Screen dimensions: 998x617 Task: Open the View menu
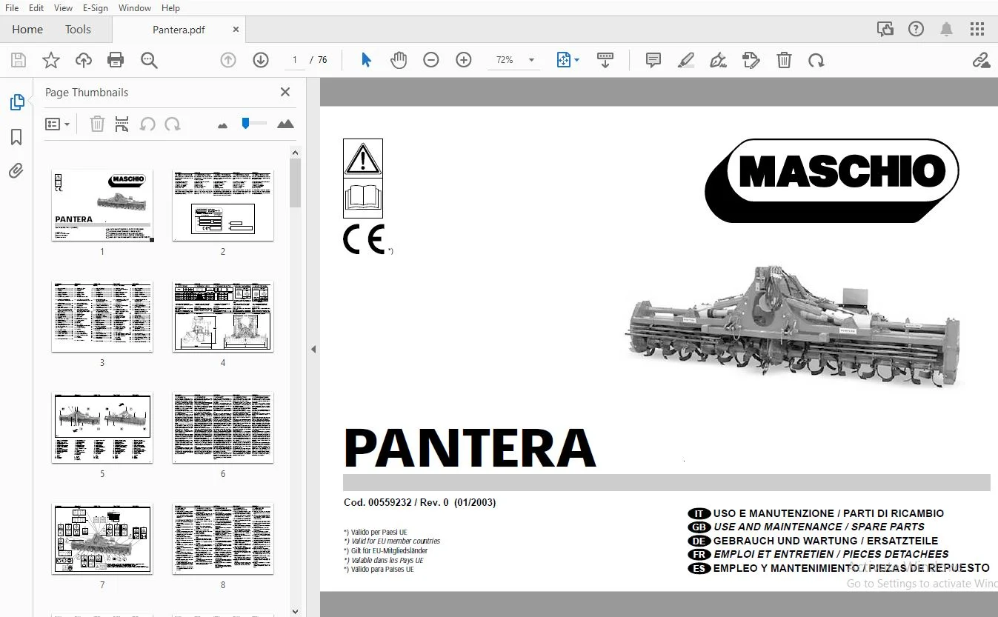[63, 8]
